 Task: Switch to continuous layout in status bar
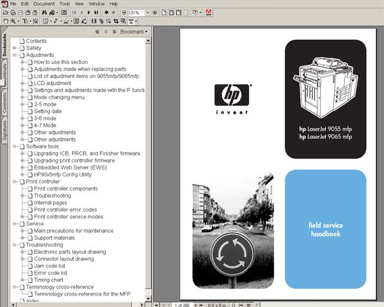(x=241, y=305)
